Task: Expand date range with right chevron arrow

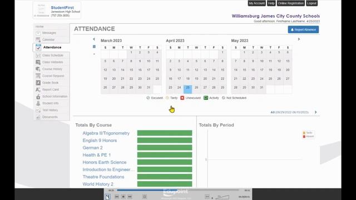Action: (315, 112)
